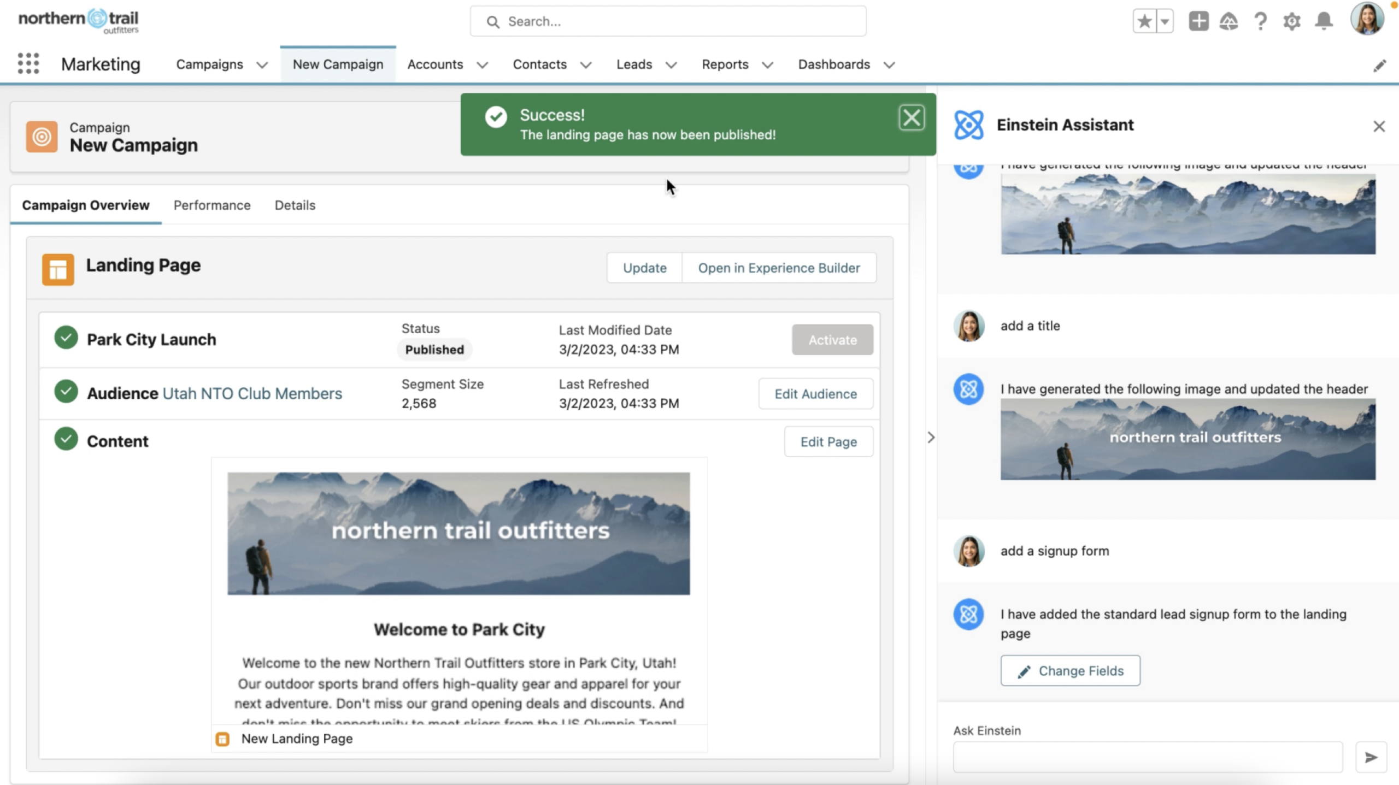Expand the Leads nav dropdown
The image size is (1399, 785).
point(671,65)
